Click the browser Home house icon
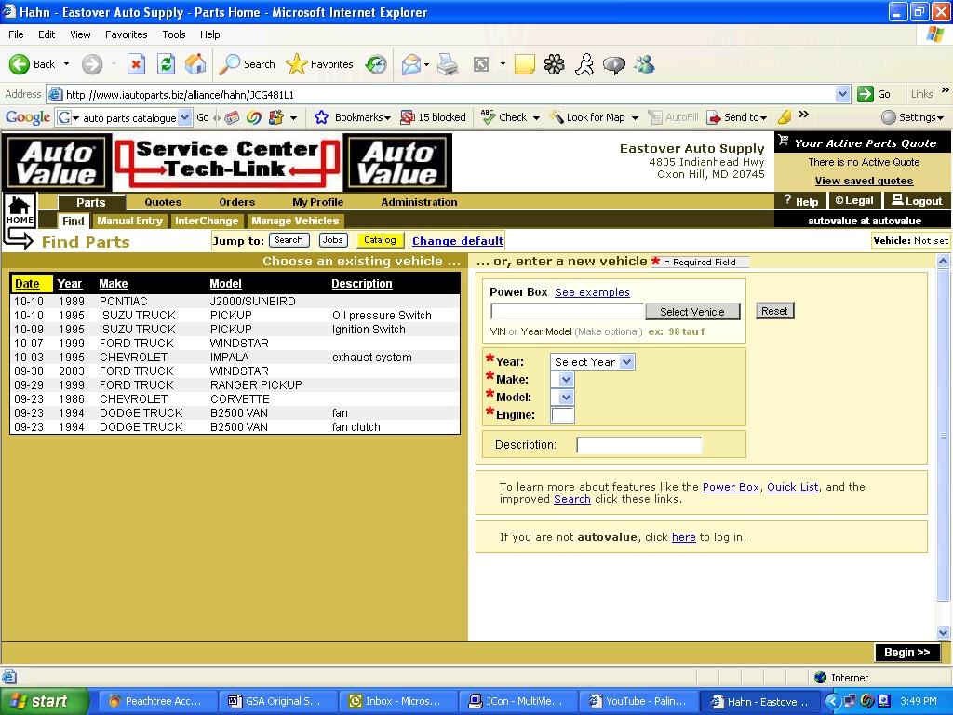Screen dimensions: 953x715 click(195, 64)
